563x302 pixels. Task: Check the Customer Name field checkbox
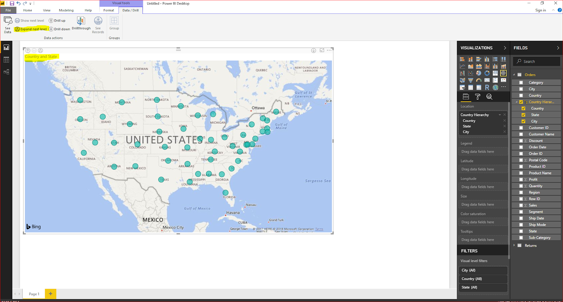521,134
